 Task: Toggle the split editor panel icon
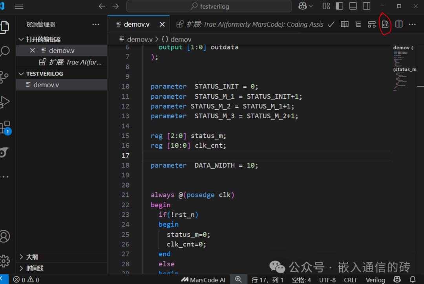[398, 24]
